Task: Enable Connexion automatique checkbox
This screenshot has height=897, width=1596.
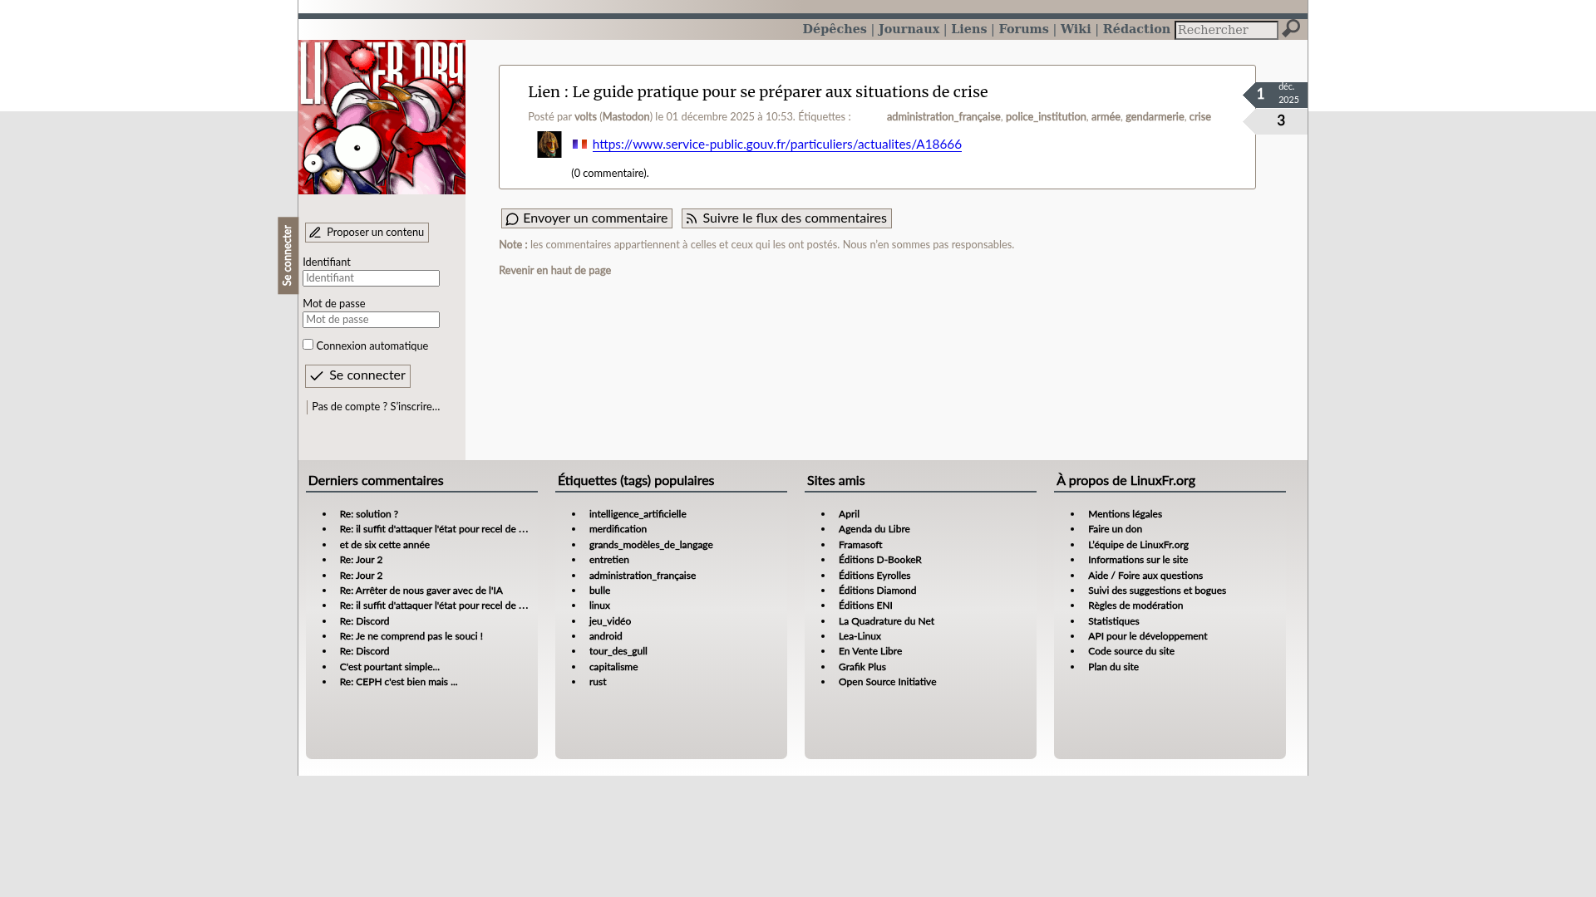Action: pos(308,345)
